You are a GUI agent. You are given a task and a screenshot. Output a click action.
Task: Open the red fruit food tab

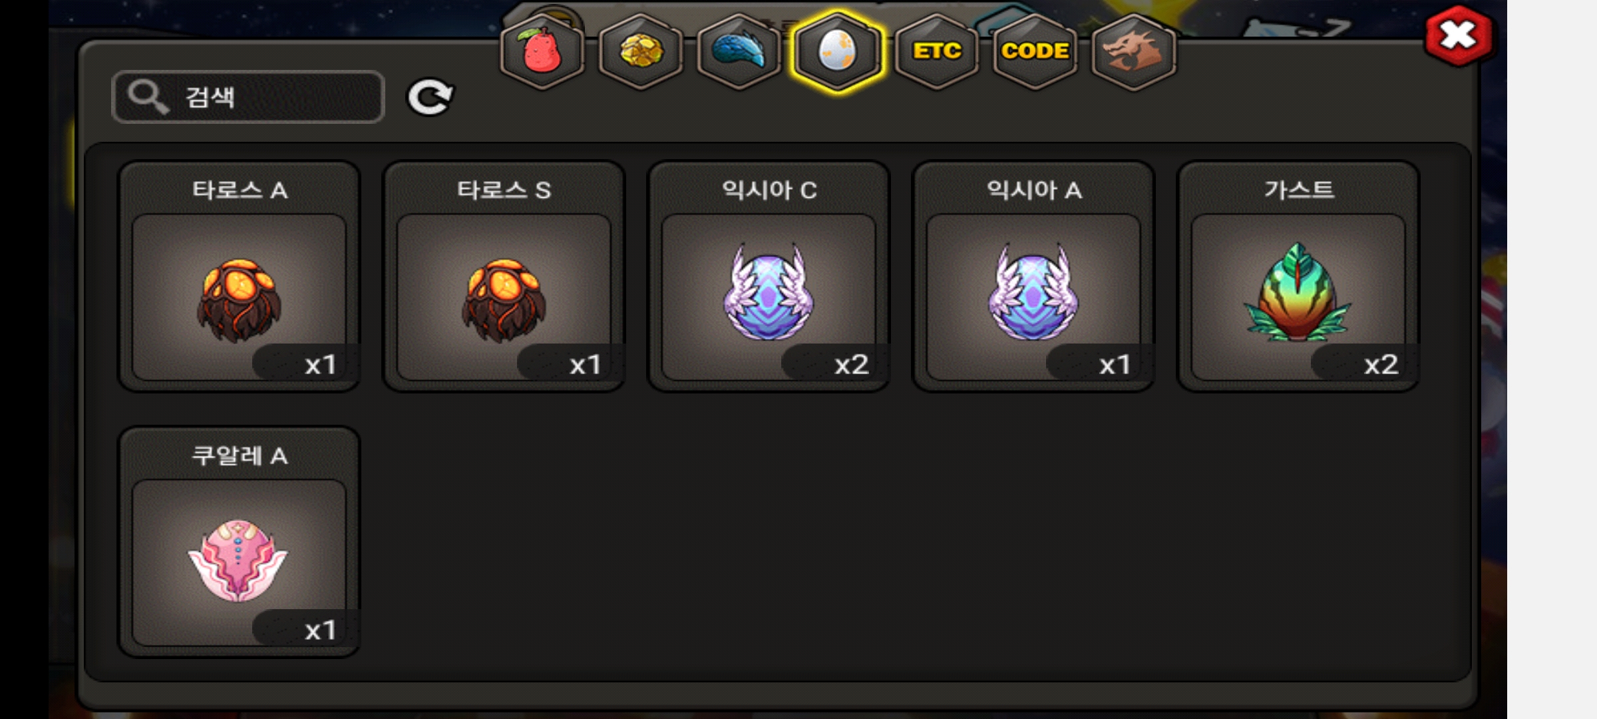click(542, 51)
